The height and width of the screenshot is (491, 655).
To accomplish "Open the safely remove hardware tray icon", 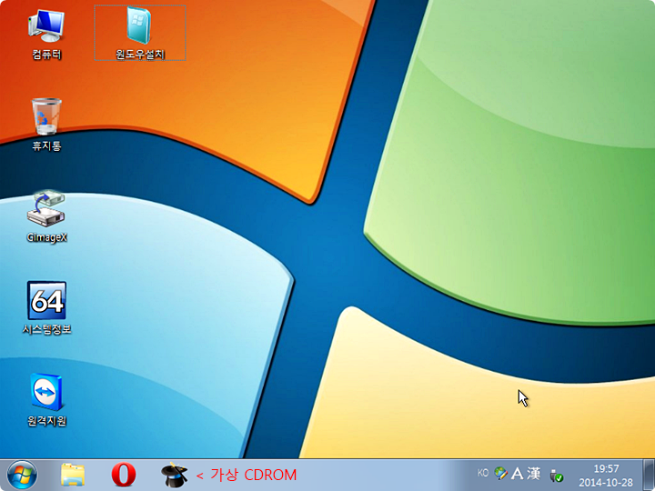I will coord(557,476).
